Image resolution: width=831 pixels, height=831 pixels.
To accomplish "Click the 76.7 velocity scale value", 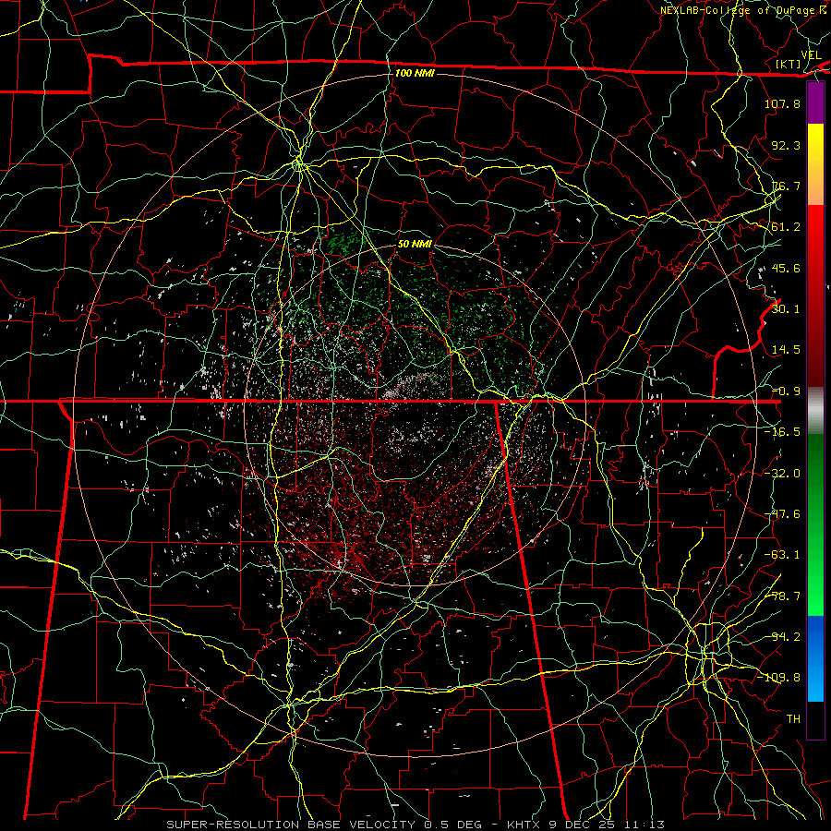I will click(x=786, y=186).
